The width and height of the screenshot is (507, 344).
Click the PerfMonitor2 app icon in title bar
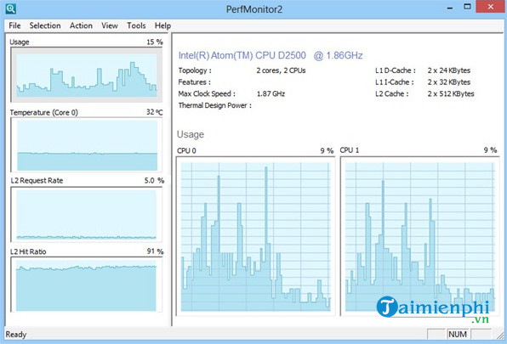coord(10,8)
